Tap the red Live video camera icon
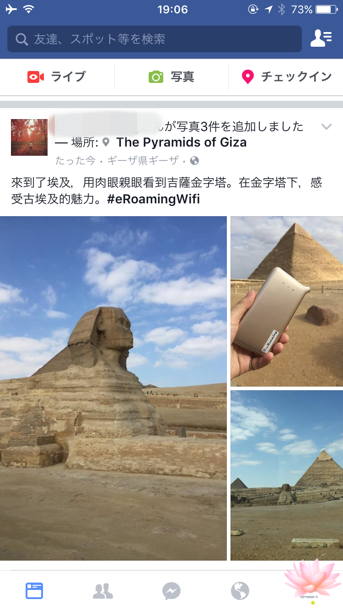This screenshot has width=343, height=611. [x=36, y=77]
